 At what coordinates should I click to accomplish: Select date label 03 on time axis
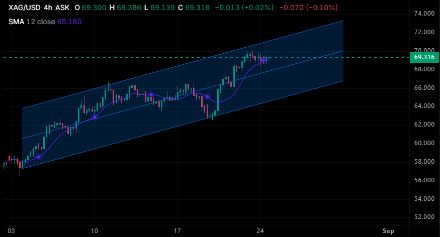(x=11, y=231)
